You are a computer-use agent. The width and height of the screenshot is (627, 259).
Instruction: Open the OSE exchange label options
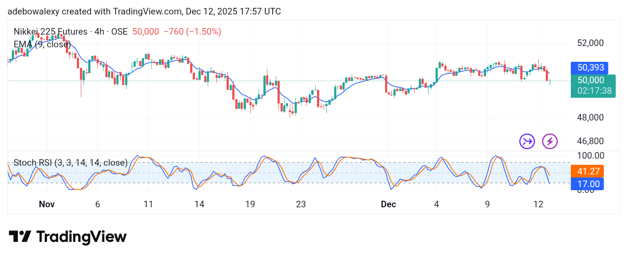tap(119, 32)
